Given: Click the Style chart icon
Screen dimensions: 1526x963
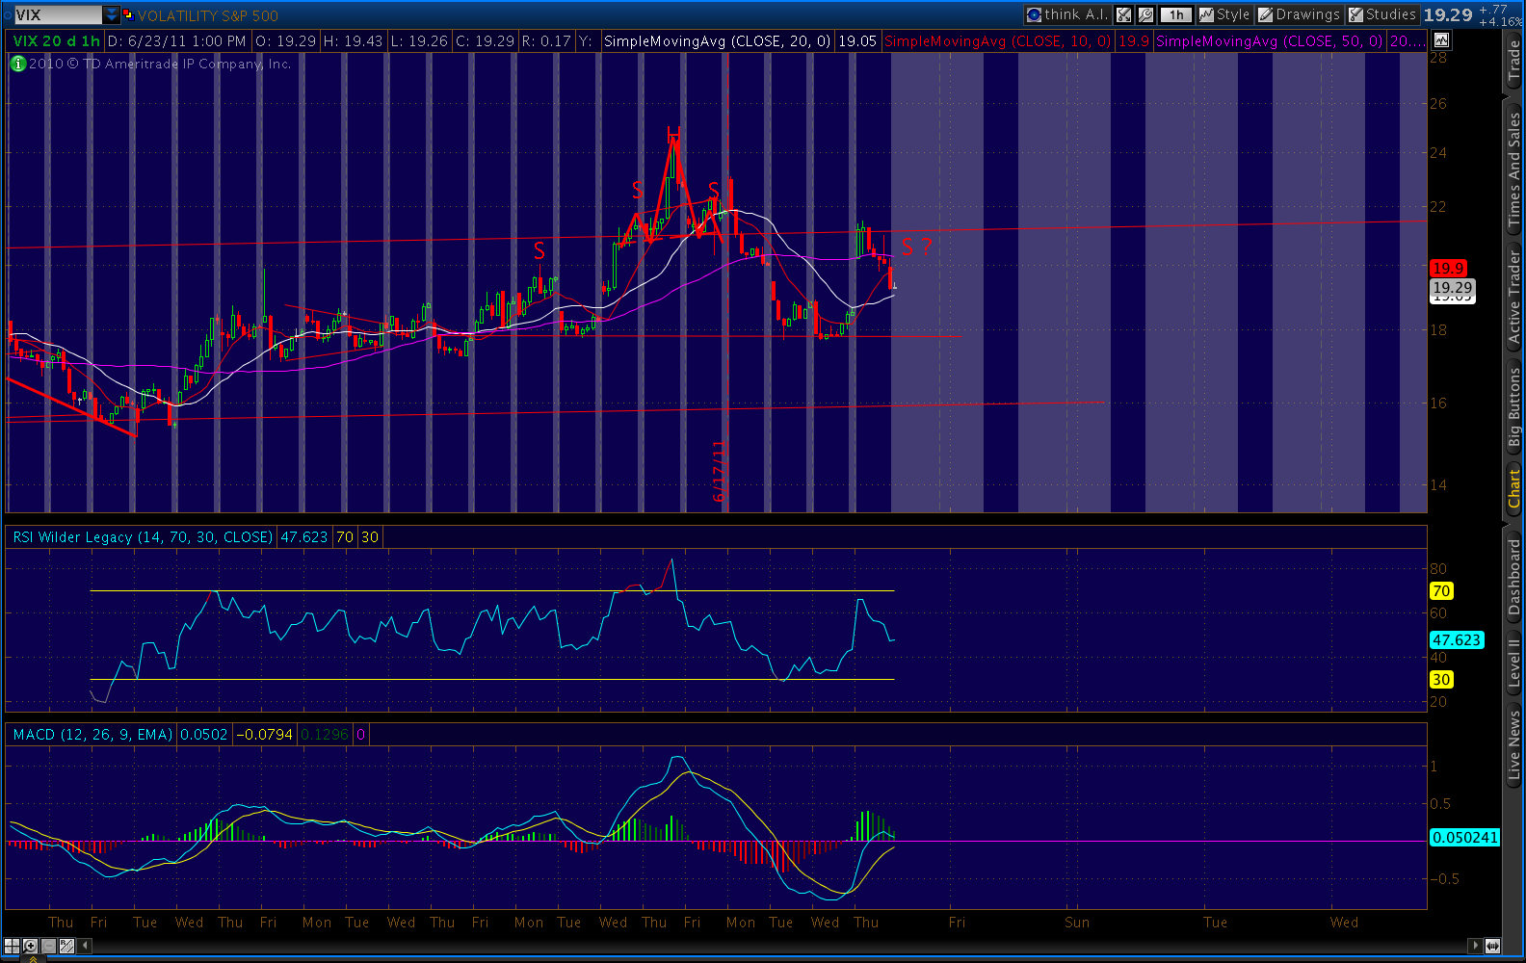Looking at the screenshot, I should tap(1206, 14).
